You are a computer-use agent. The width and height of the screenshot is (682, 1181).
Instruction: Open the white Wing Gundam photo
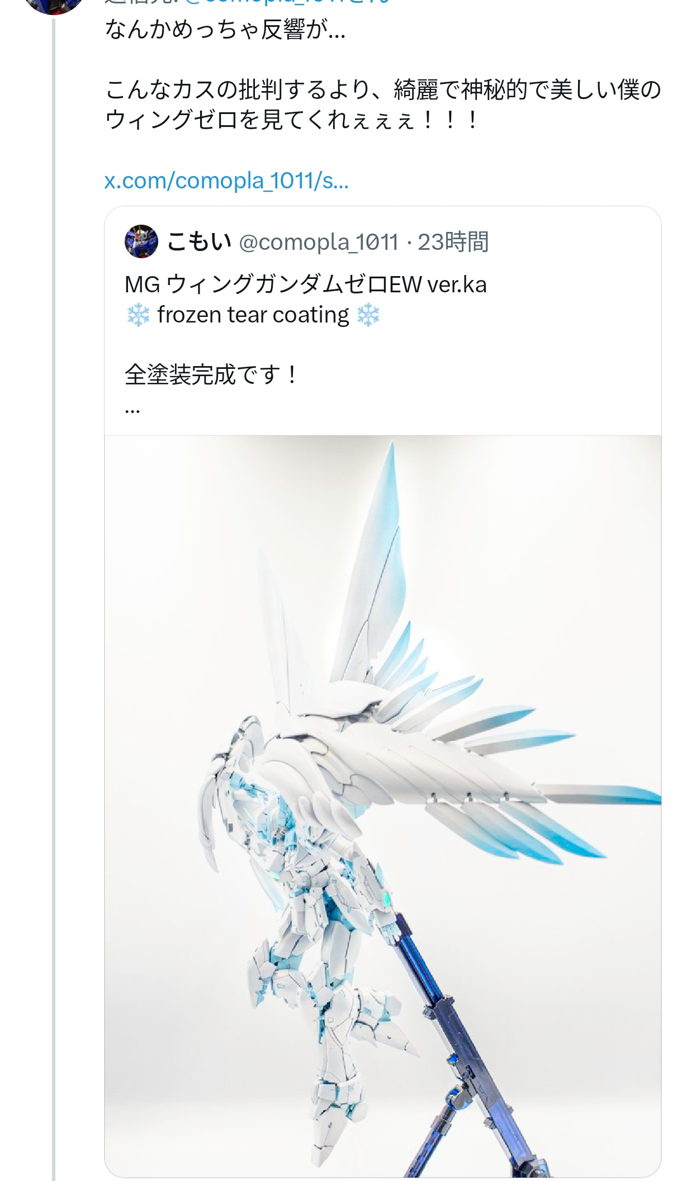pyautogui.click(x=383, y=805)
